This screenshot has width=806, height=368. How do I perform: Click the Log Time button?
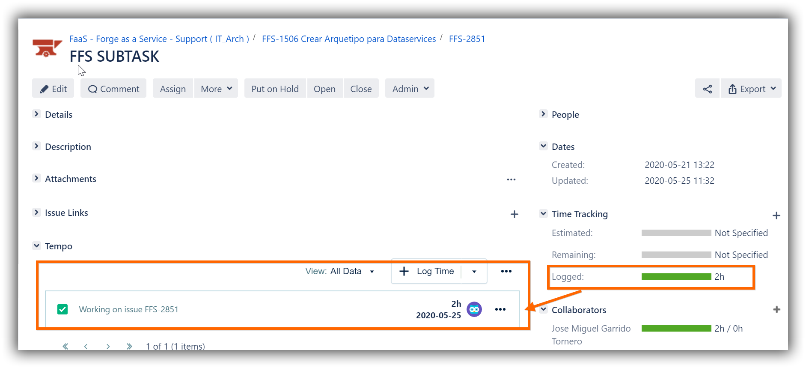point(426,271)
